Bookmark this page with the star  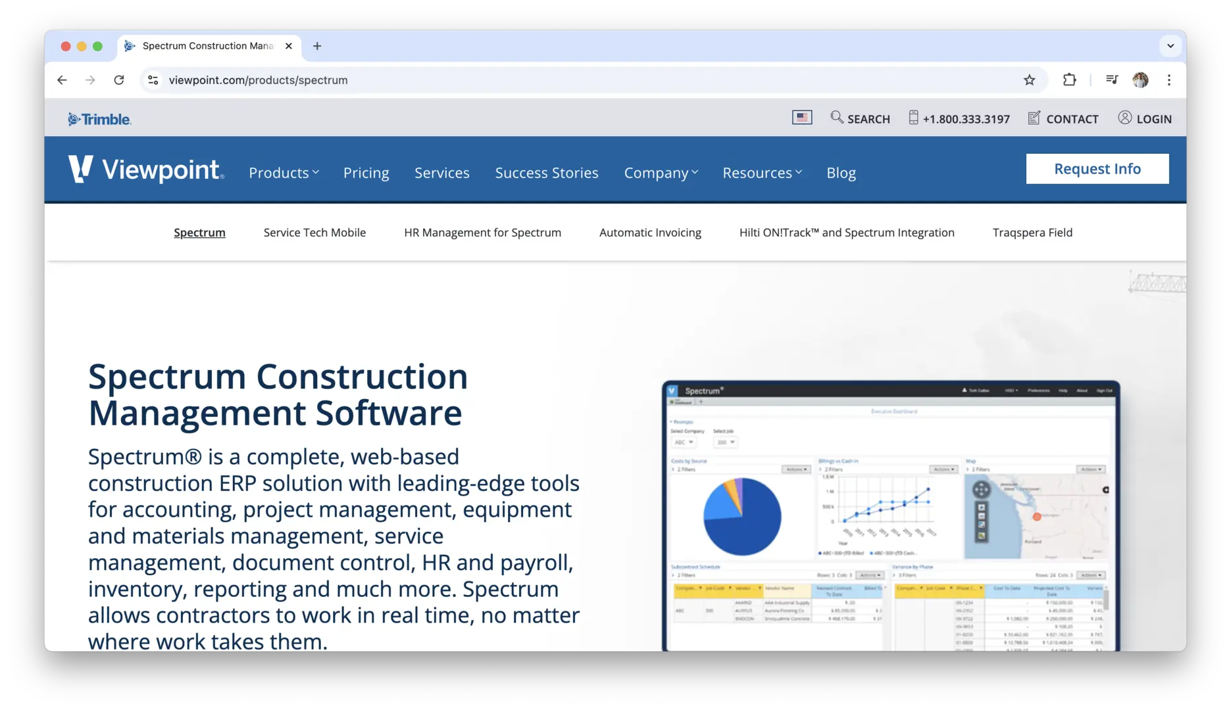click(x=1030, y=80)
